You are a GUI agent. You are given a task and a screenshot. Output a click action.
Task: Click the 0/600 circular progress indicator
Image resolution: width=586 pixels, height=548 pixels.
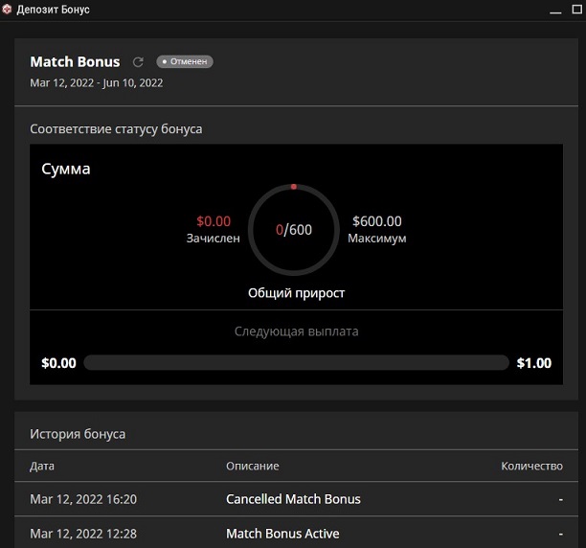[x=294, y=230]
